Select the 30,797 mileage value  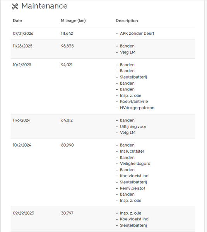coord(67,213)
